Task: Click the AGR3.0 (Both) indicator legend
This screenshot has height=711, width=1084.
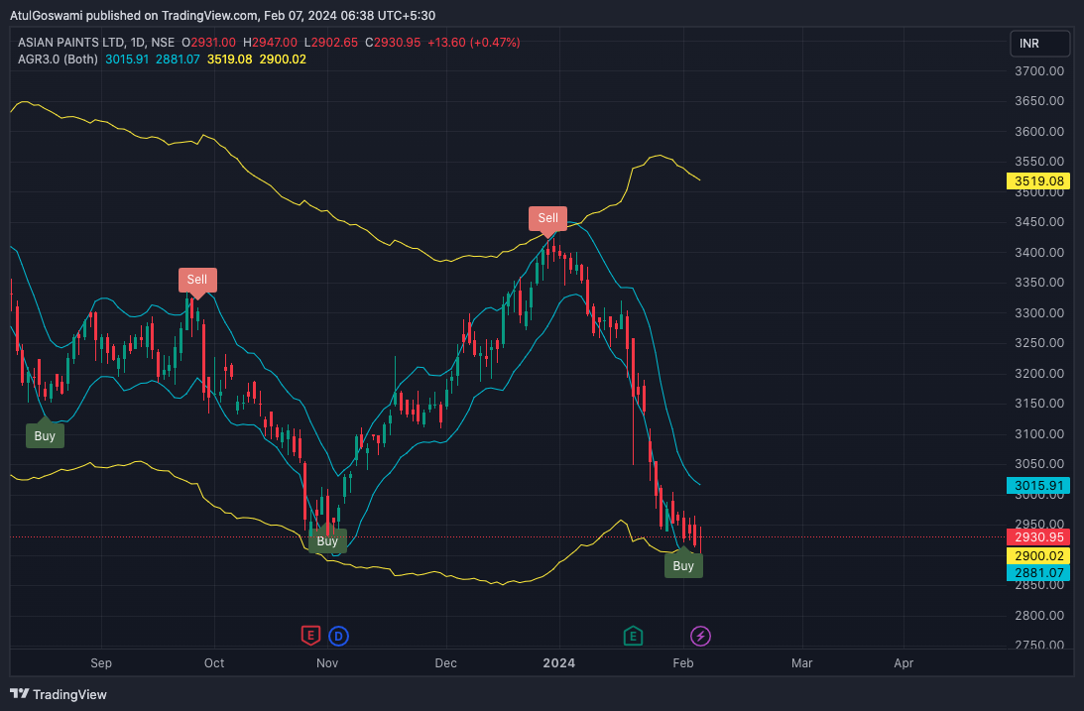Action: click(x=59, y=59)
